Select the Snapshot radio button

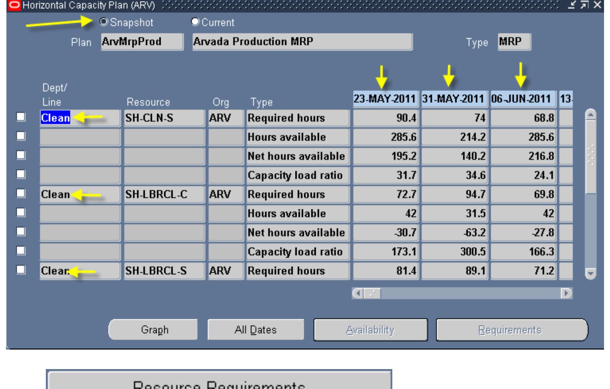click(104, 22)
